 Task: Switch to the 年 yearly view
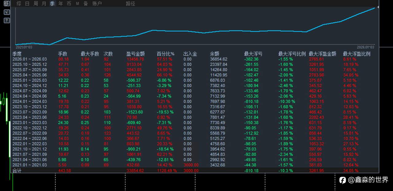pos(60,4)
